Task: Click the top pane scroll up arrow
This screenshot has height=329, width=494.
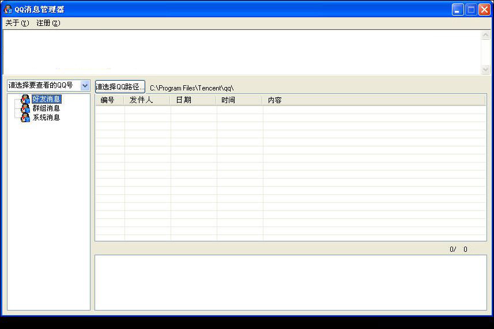Action: (485, 35)
